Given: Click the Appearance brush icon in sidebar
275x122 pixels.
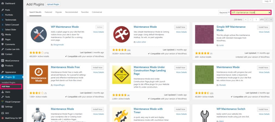Looking at the screenshot, I should [x=2, y=72].
